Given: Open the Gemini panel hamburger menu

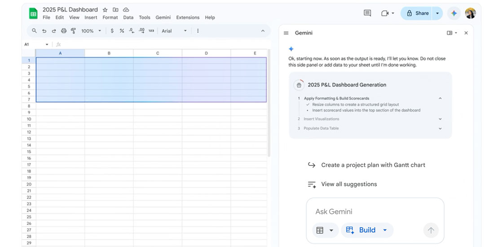Looking at the screenshot, I should click(286, 33).
